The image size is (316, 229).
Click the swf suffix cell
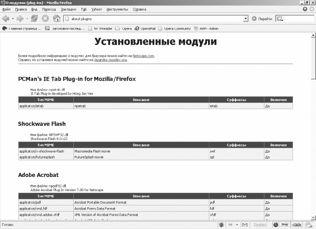pyautogui.click(x=236, y=151)
